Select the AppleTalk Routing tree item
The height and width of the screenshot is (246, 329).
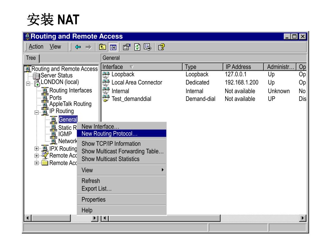(x=70, y=104)
